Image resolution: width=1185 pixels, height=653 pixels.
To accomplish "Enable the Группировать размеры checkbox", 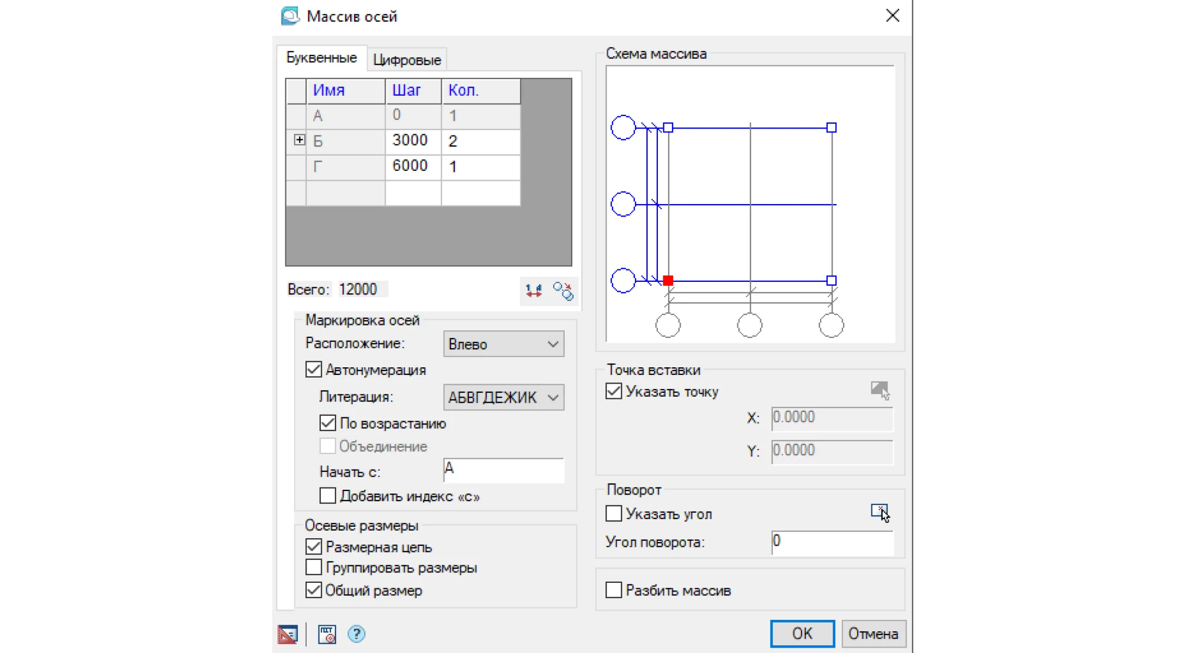I will 314,568.
